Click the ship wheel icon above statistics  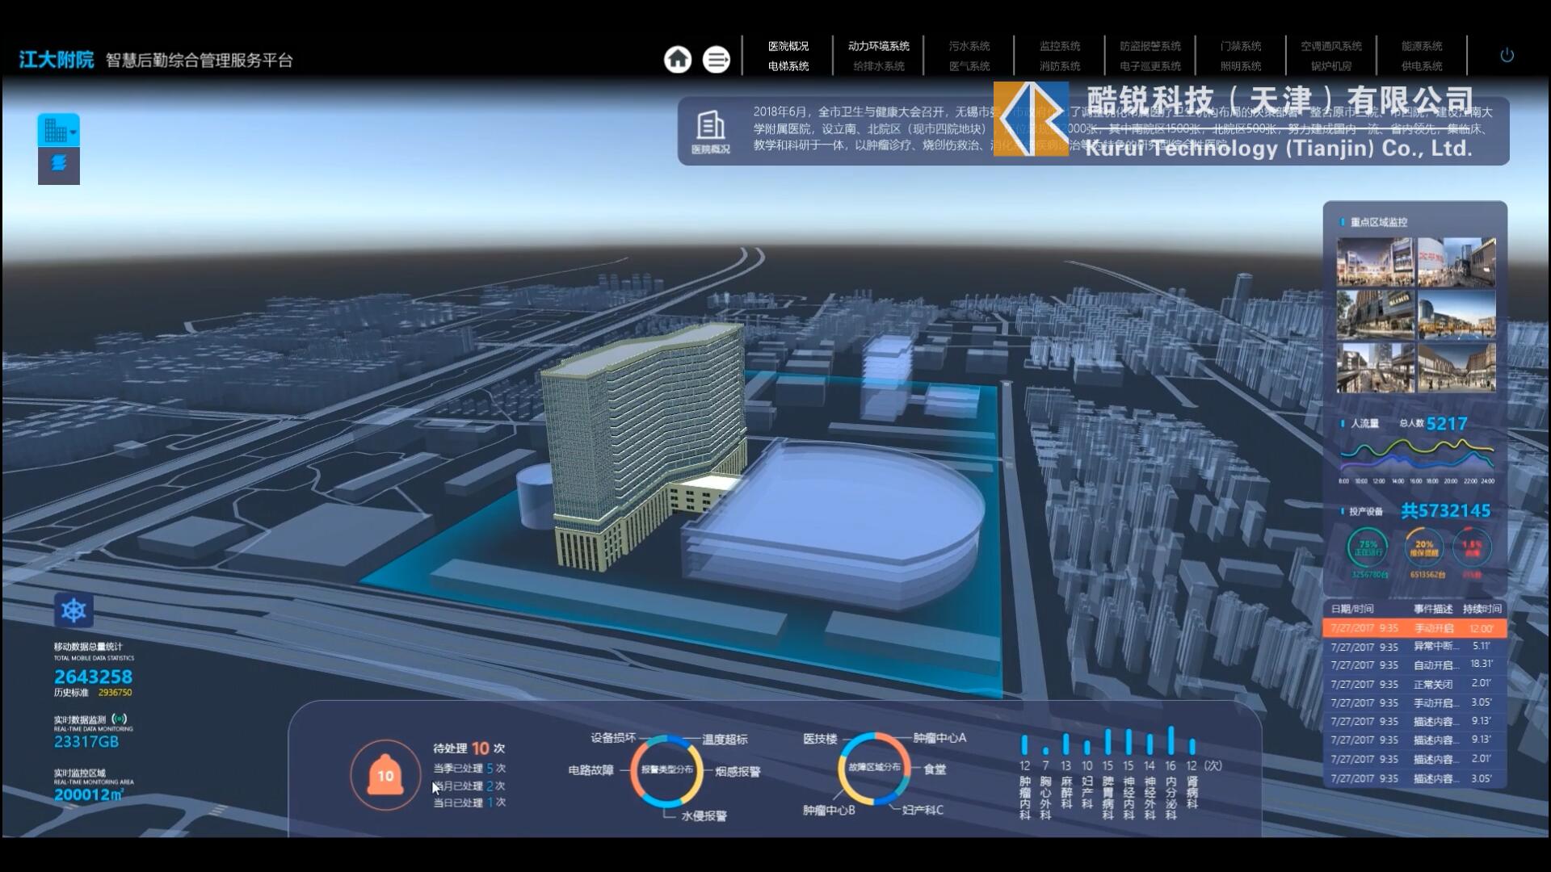click(74, 610)
